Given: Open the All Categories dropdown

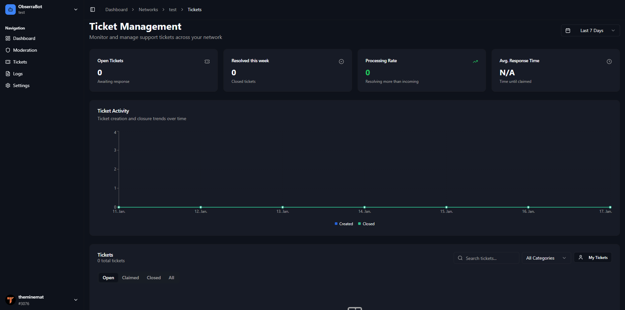Looking at the screenshot, I should [546, 258].
